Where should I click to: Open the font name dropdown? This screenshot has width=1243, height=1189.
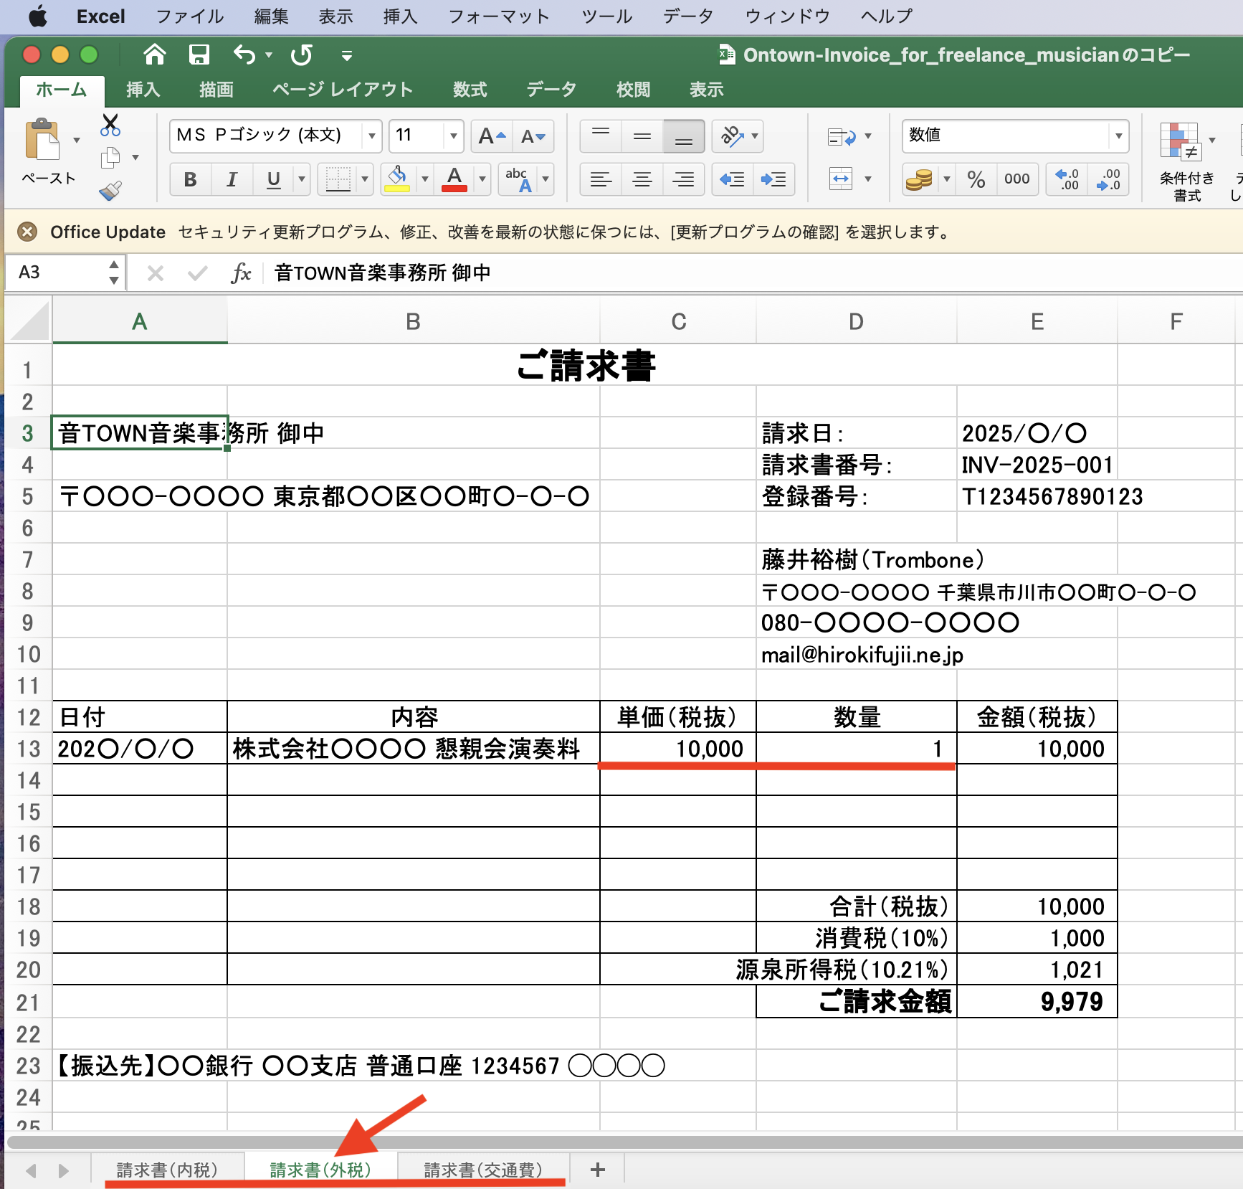click(371, 136)
